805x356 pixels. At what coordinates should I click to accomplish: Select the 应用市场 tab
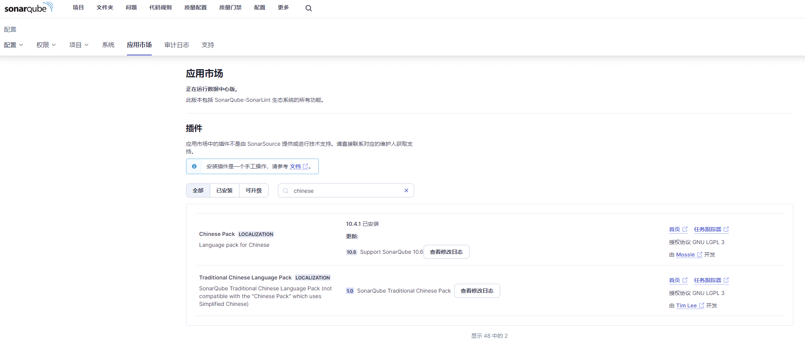pyautogui.click(x=139, y=45)
